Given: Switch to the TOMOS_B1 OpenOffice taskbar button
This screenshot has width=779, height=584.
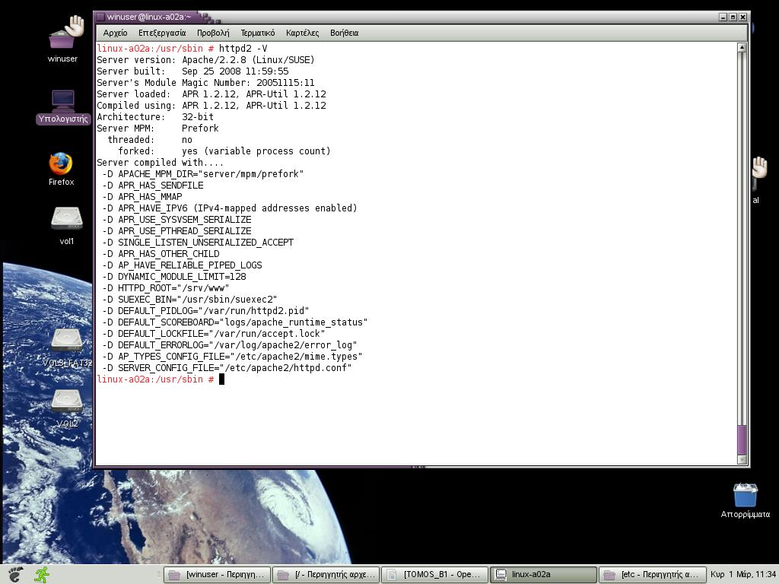Looking at the screenshot, I should tap(434, 575).
